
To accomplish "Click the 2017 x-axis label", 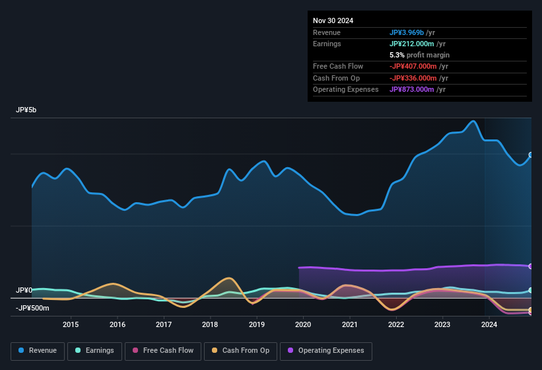I will (164, 324).
